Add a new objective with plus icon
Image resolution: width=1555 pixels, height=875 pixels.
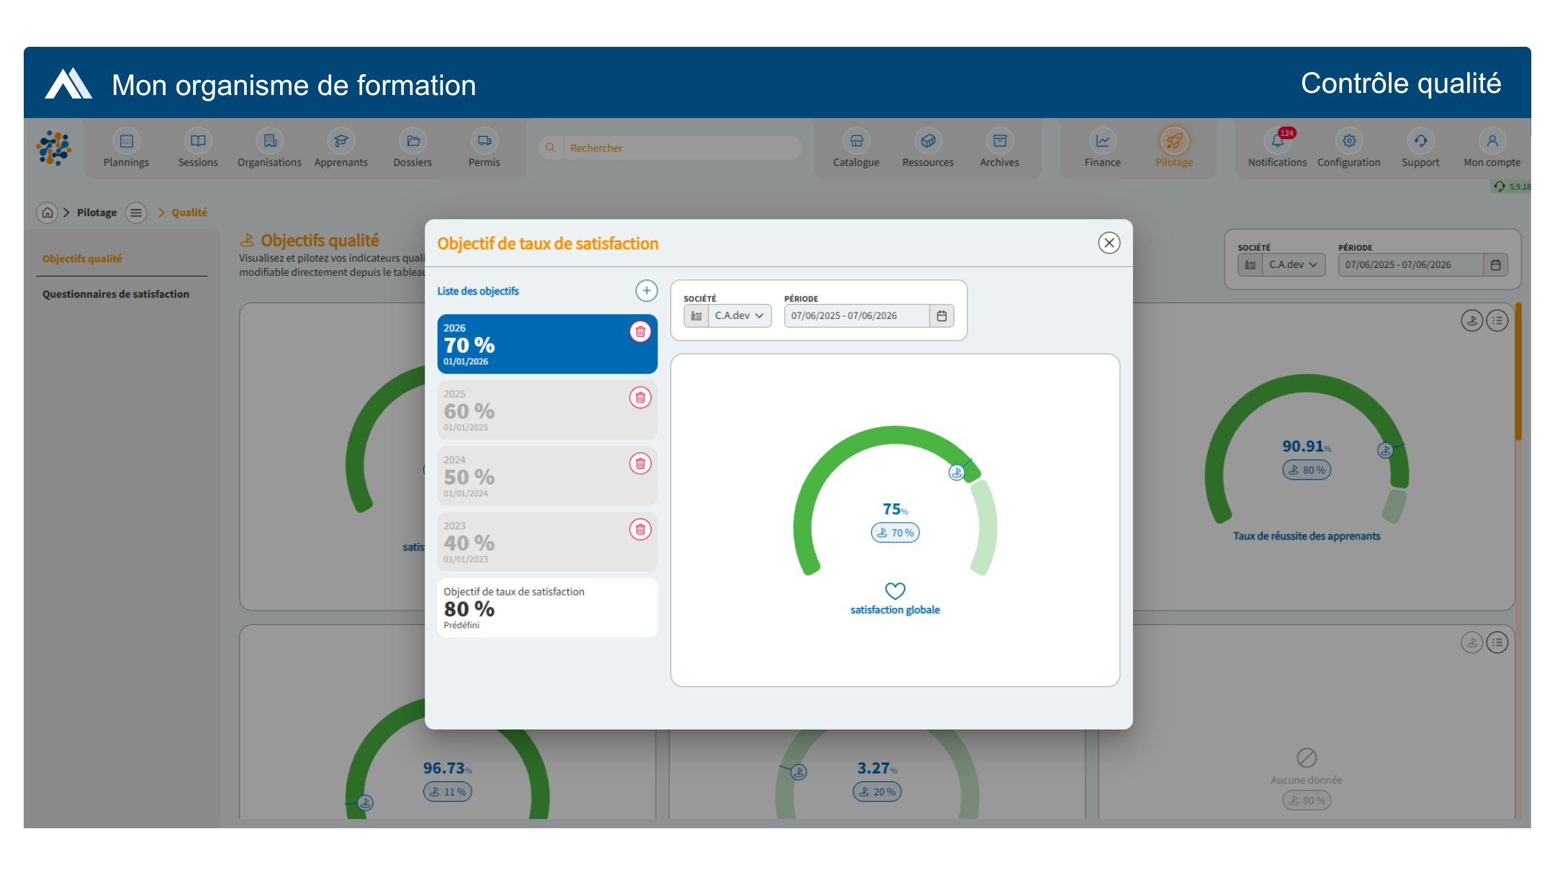646,290
